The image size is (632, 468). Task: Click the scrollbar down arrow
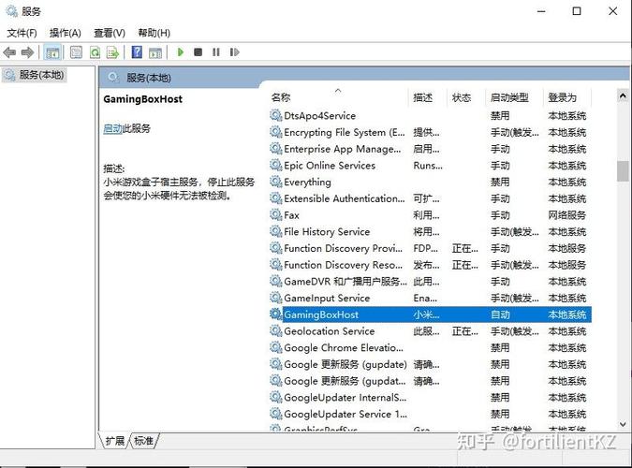point(623,424)
